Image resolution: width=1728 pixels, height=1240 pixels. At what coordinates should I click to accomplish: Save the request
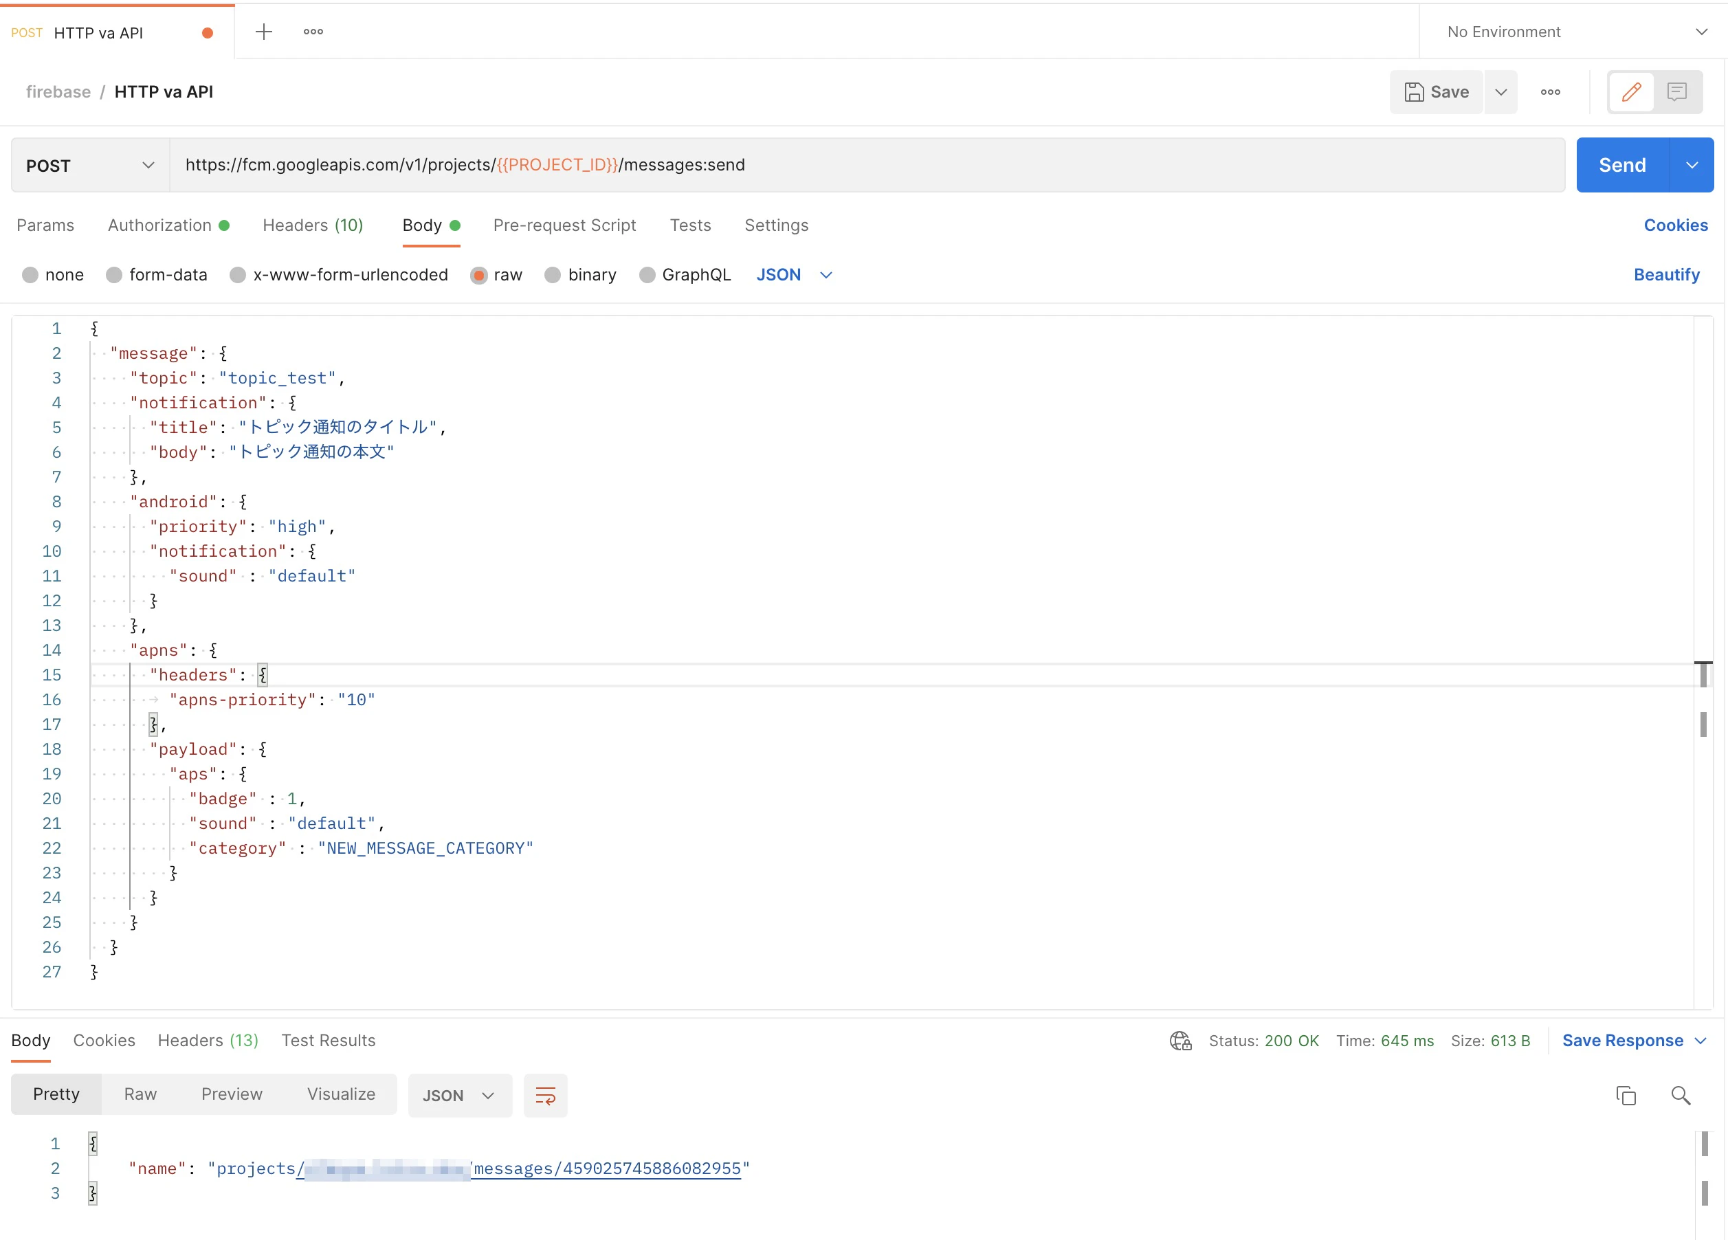pos(1436,92)
